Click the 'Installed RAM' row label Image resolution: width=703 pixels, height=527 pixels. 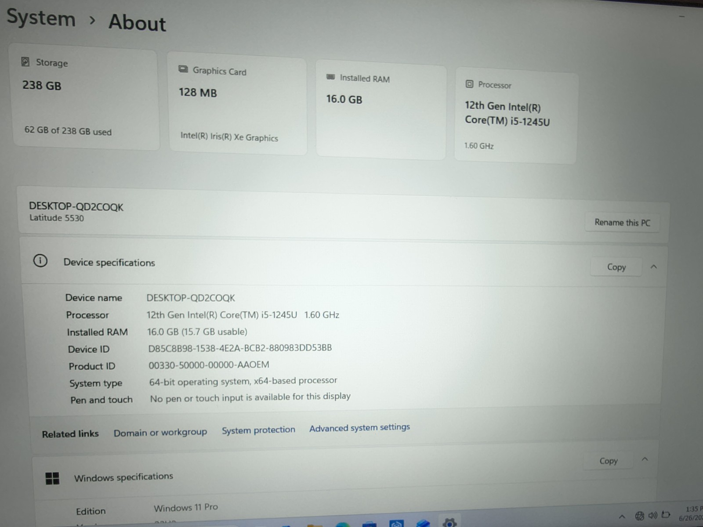(x=97, y=332)
